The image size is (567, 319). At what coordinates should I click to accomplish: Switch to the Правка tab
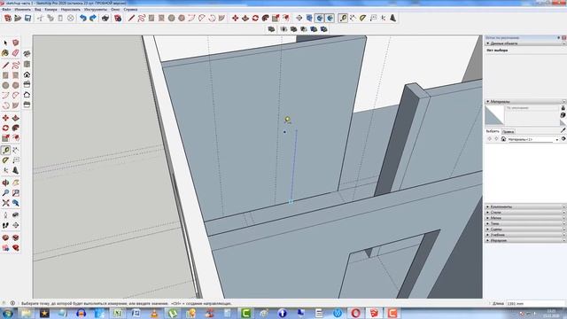[508, 132]
